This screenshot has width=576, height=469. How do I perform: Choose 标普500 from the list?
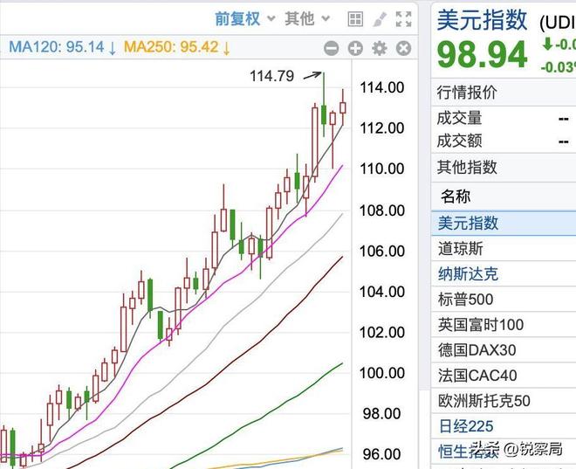(465, 300)
